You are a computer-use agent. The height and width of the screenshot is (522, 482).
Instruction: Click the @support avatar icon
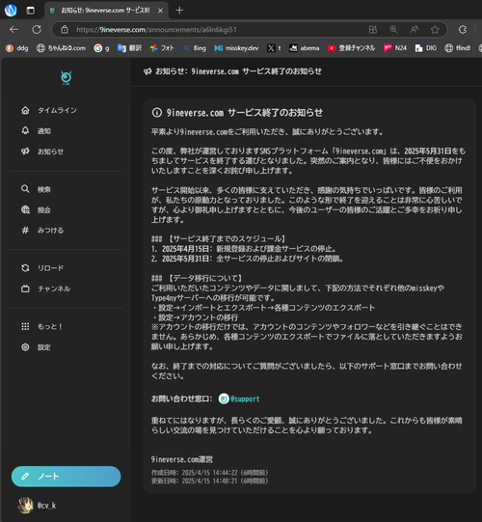224,398
